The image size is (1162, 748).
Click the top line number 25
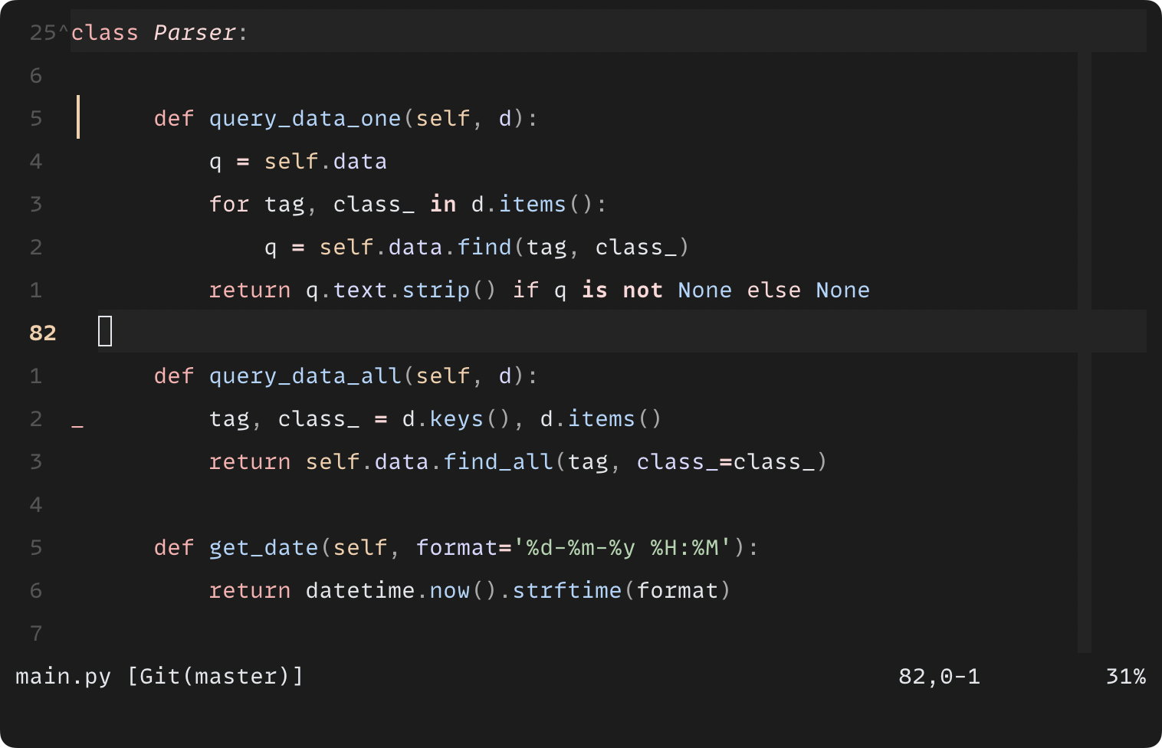pos(43,32)
